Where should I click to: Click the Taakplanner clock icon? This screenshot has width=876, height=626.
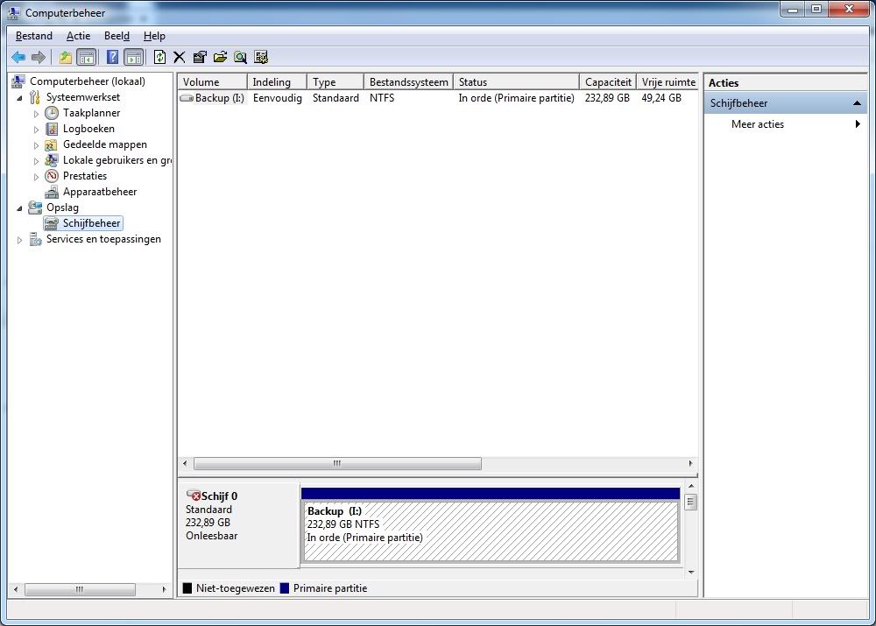point(52,113)
